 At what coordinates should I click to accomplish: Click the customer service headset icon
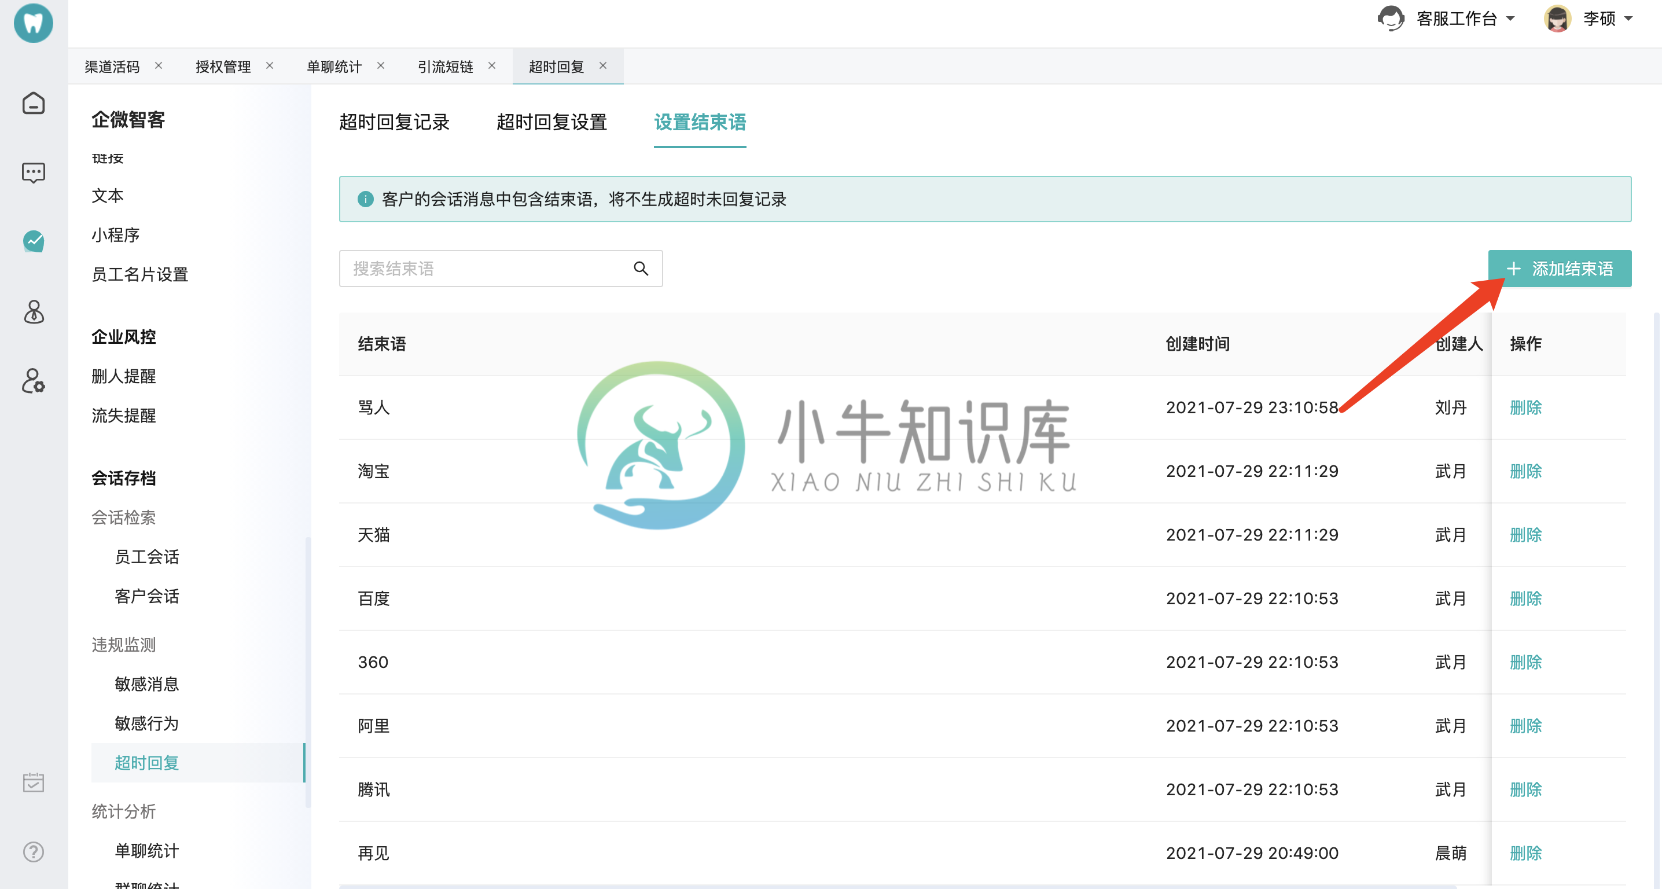[x=1391, y=18]
